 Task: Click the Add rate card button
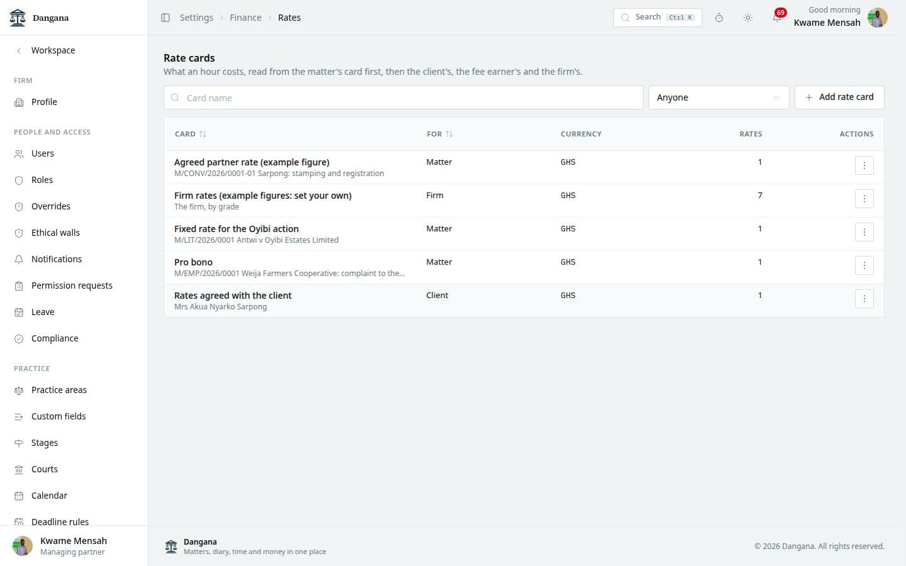pos(839,97)
